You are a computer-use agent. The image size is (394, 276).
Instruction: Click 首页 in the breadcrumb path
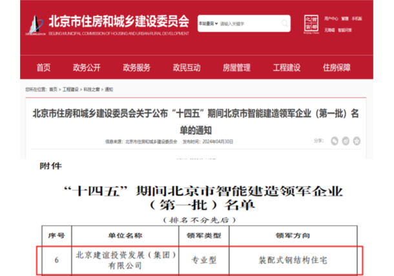pyautogui.click(x=53, y=90)
